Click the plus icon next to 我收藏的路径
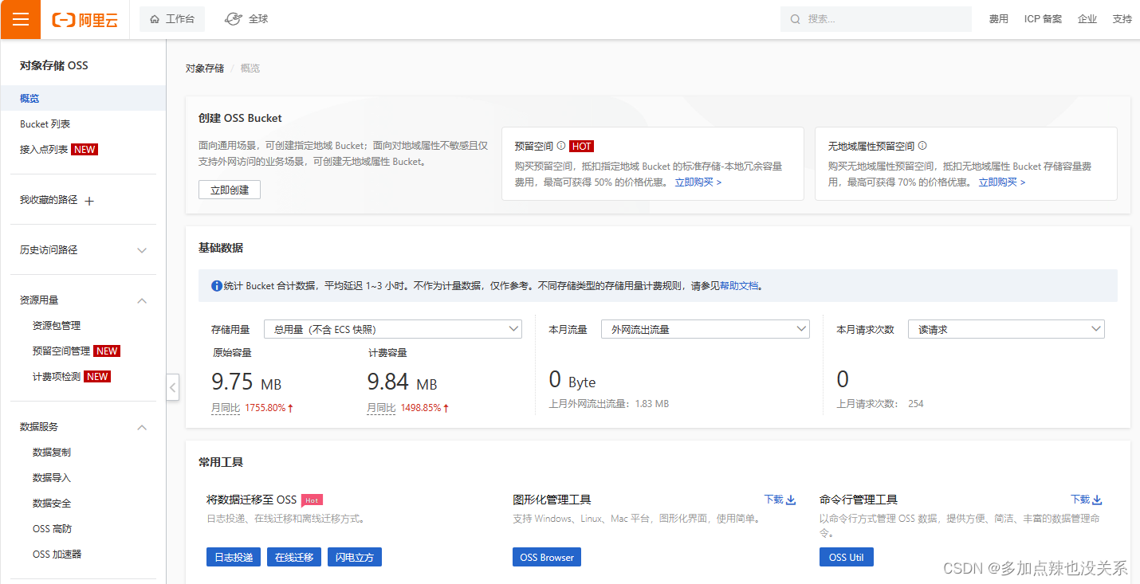This screenshot has width=1140, height=584. (89, 201)
